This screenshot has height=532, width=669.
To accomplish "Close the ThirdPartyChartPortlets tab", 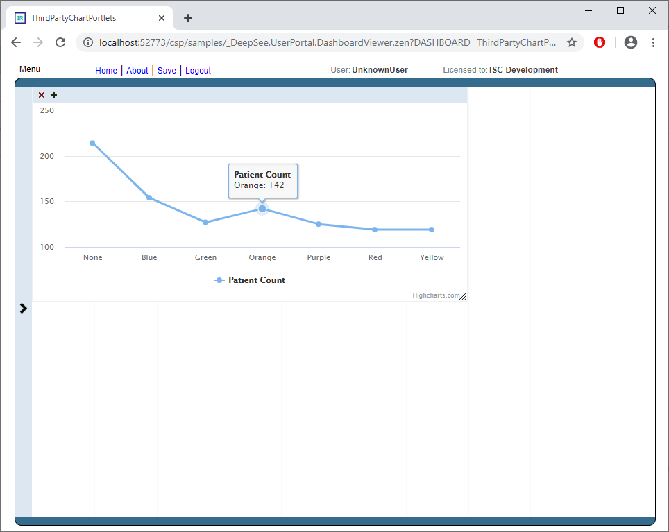I will 162,18.
